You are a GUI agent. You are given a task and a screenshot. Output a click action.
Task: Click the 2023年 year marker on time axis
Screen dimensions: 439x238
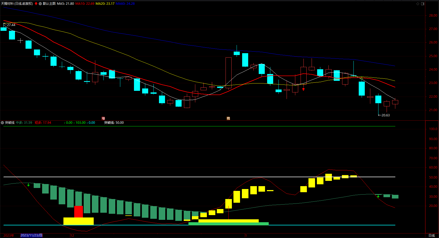tap(9, 235)
